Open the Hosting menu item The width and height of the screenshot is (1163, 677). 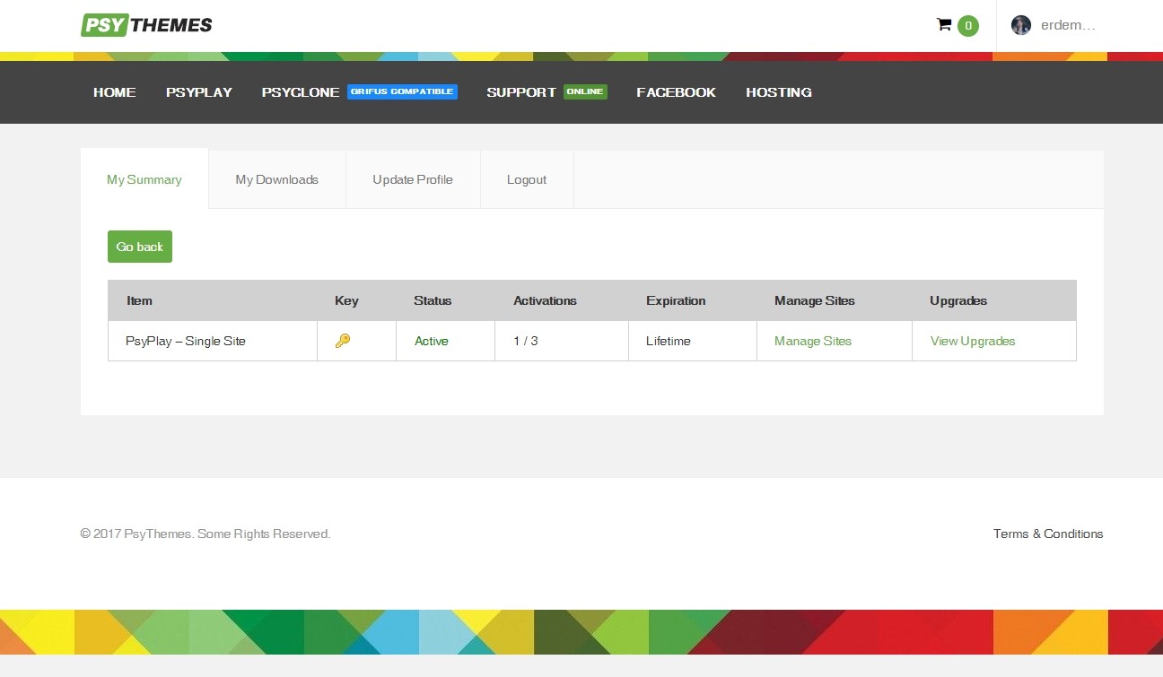click(779, 92)
